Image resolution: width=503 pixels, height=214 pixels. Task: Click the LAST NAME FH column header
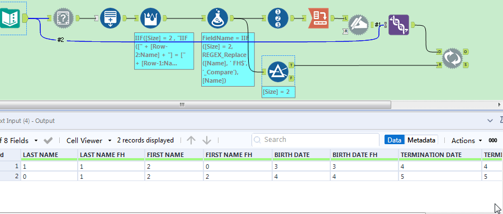[x=111, y=155]
